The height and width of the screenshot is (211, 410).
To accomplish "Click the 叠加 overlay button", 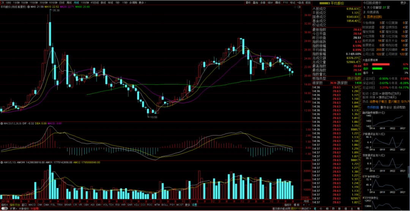I will click(x=255, y=3).
